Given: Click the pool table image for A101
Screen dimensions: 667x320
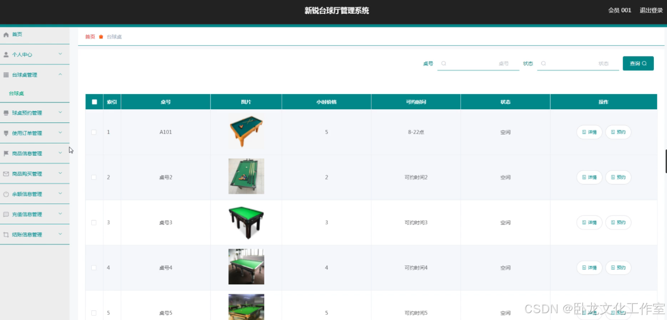Looking at the screenshot, I should tap(246, 132).
